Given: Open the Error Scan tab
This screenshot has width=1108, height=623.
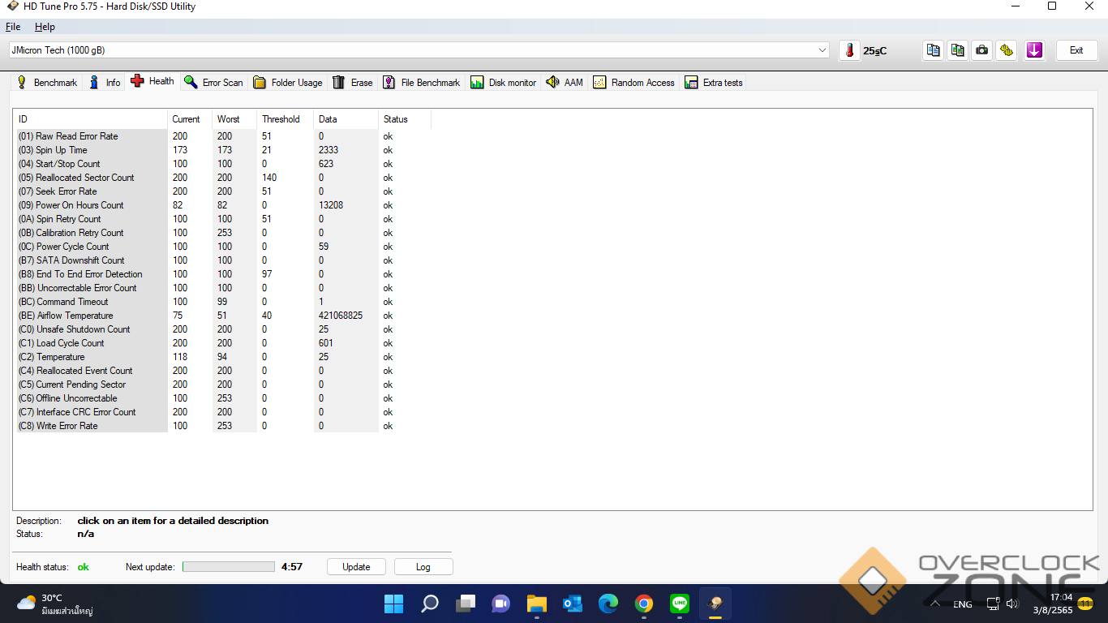Looking at the screenshot, I should [213, 83].
